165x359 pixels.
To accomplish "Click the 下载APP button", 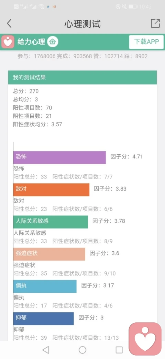I will coord(146,42).
